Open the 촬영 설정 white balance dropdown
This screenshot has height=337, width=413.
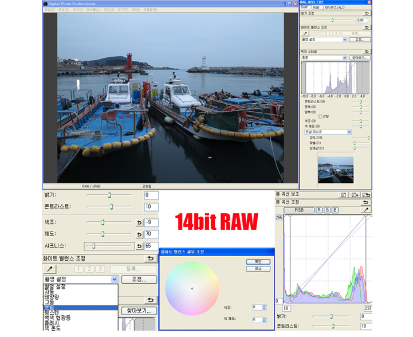(x=114, y=280)
